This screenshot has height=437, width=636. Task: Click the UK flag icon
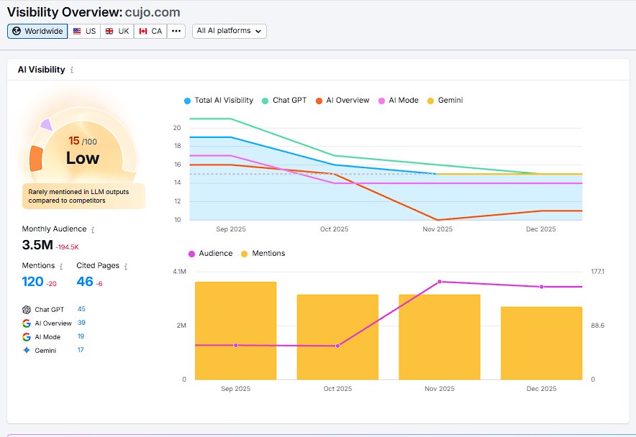tap(109, 31)
